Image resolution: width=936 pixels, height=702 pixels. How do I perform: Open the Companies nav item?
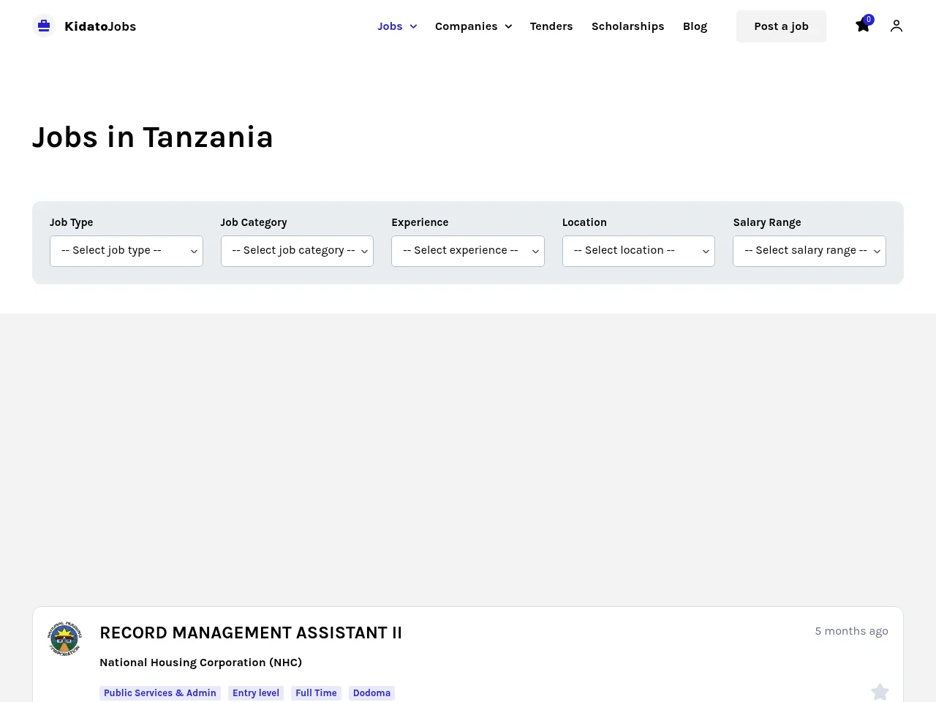466,26
